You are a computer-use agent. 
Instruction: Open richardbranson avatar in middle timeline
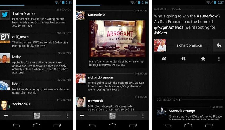(x=81, y=78)
